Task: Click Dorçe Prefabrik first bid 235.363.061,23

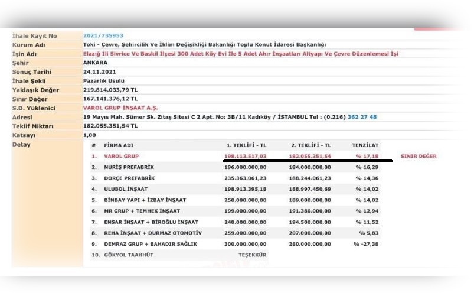Action: (245, 178)
